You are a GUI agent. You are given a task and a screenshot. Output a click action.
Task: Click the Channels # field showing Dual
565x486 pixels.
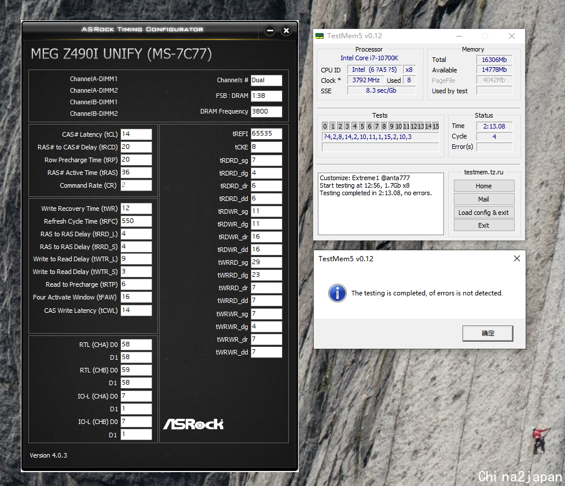click(266, 81)
